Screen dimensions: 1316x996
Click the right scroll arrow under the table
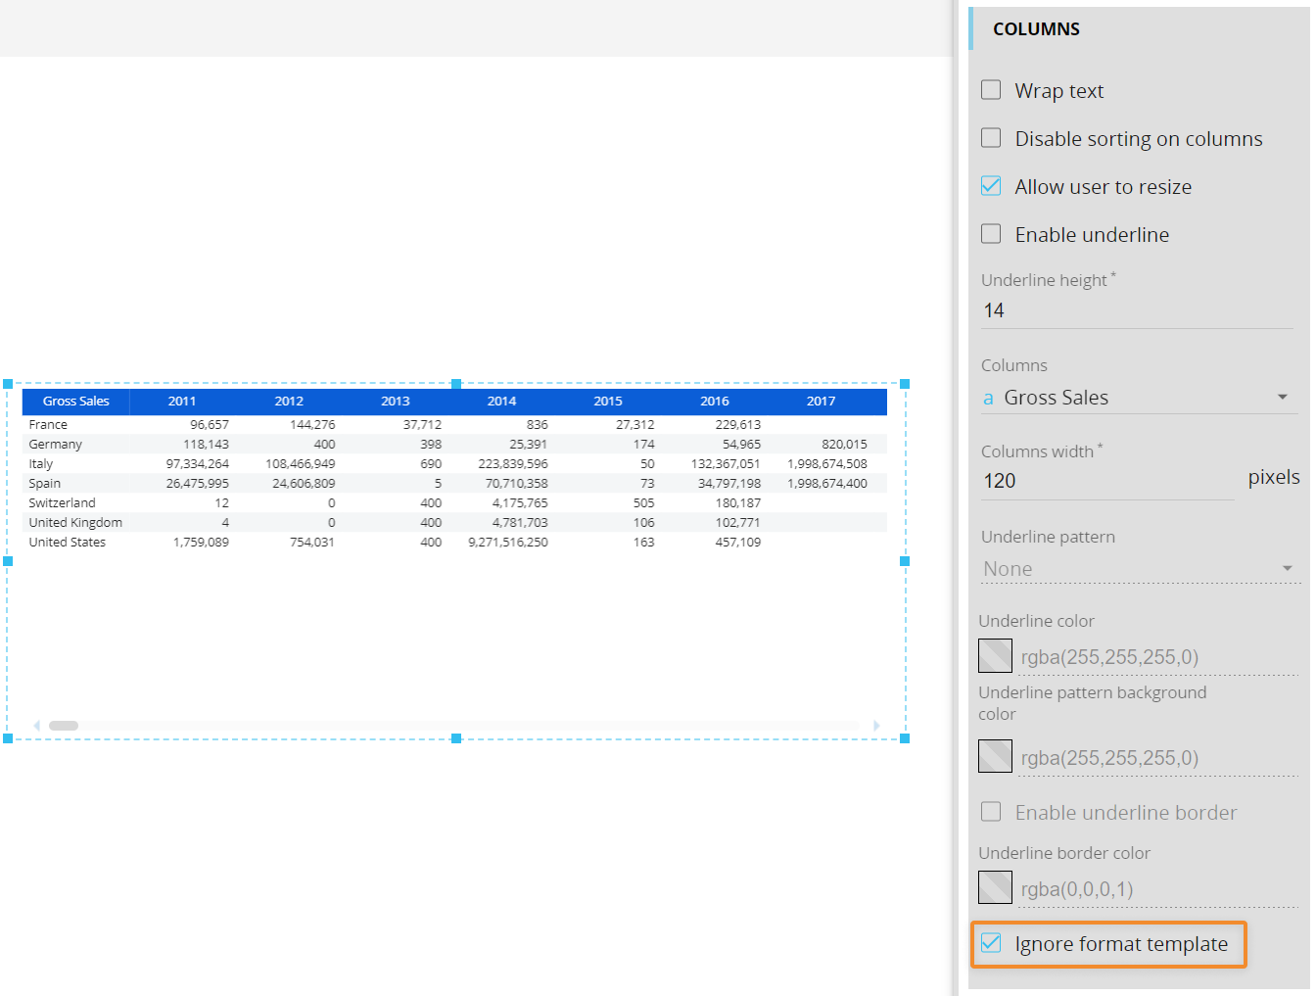876,726
